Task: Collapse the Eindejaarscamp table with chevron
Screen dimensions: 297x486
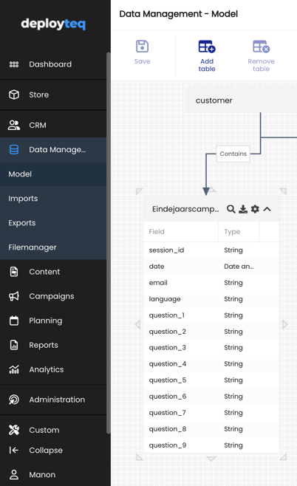Action: (267, 209)
